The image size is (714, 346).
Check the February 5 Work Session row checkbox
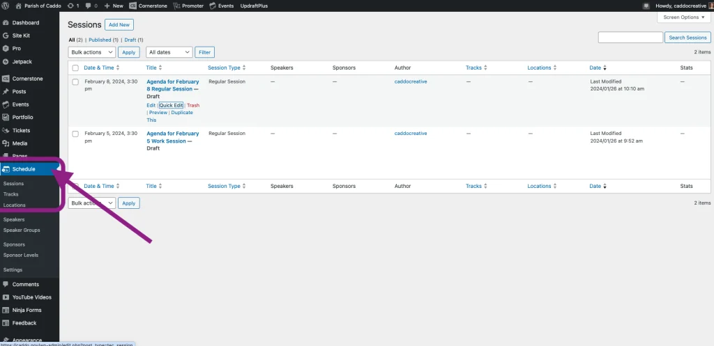pyautogui.click(x=75, y=134)
